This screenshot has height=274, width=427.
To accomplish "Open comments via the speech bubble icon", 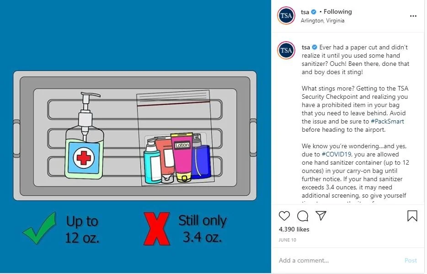I will click(x=303, y=216).
